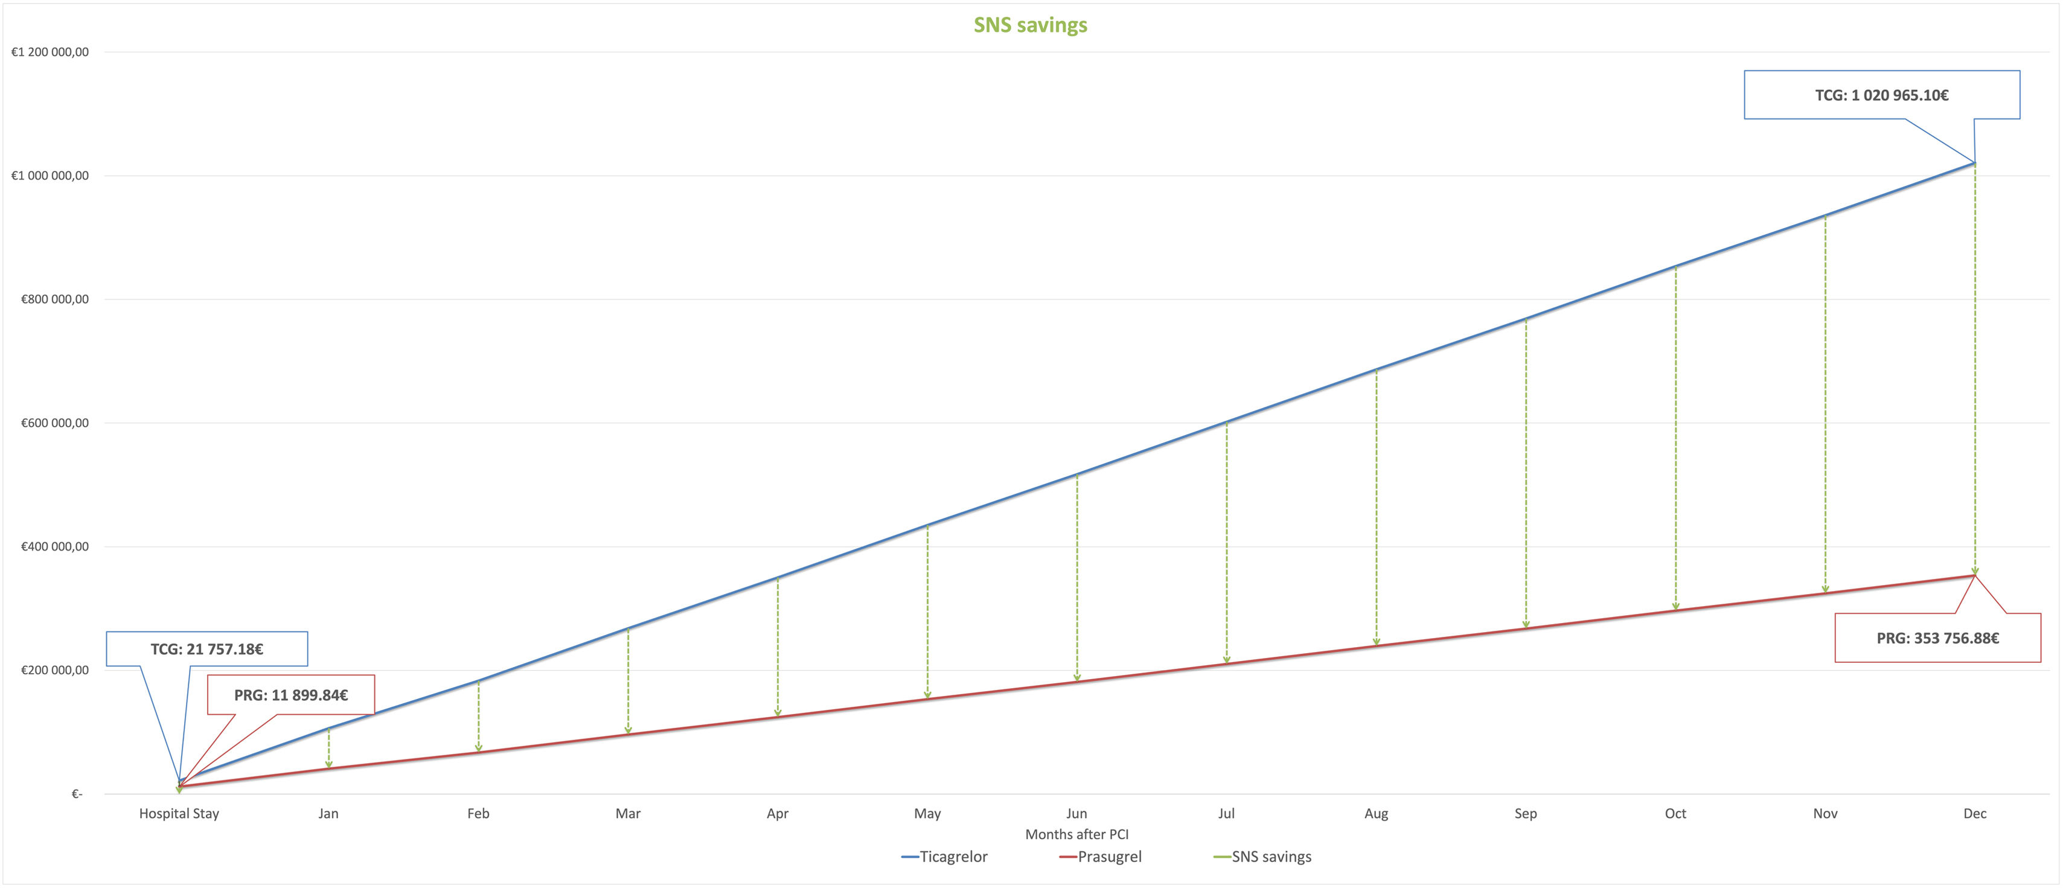The image size is (2063, 888).
Task: Click the 'Jun' month label on x-axis
Action: (1076, 814)
